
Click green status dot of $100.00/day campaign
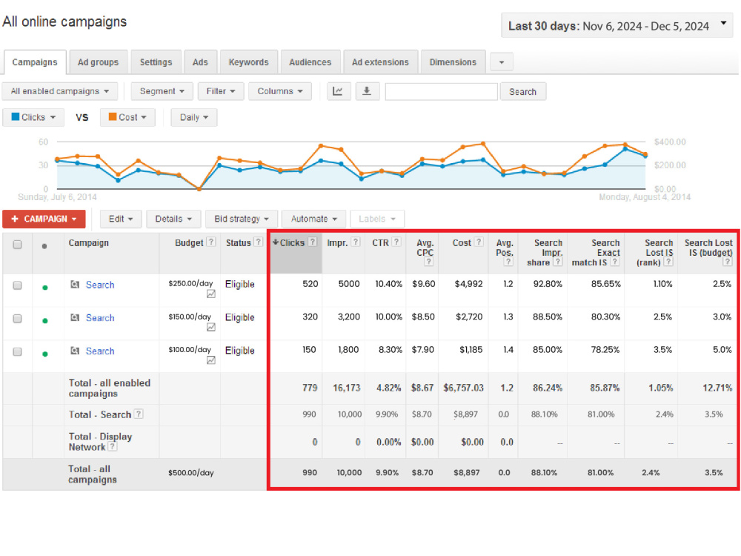click(45, 354)
